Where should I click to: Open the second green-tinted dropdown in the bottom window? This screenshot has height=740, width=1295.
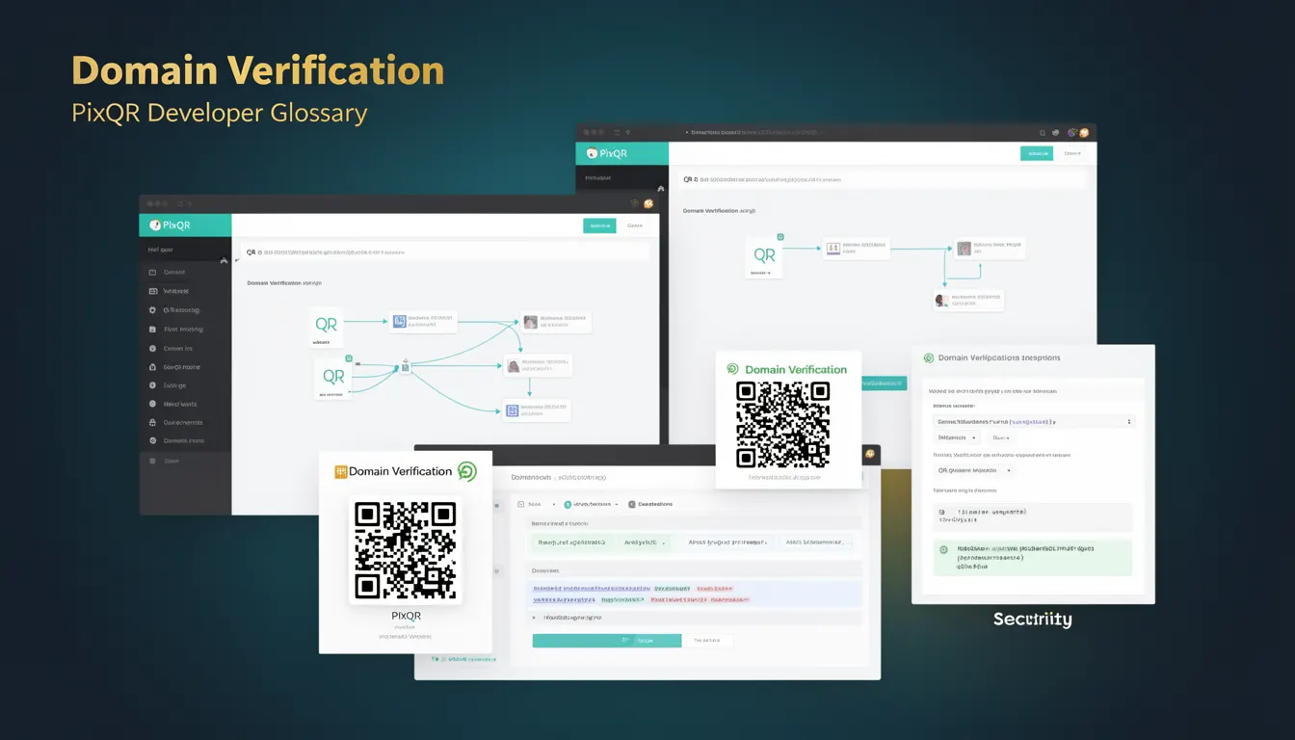642,542
